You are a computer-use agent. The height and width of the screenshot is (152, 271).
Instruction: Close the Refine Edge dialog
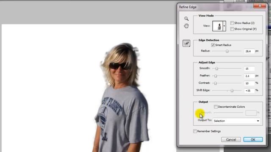point(260,6)
